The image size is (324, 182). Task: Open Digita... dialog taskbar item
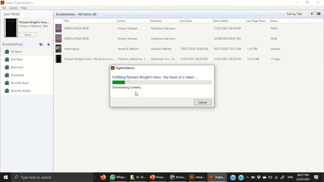[217, 177]
